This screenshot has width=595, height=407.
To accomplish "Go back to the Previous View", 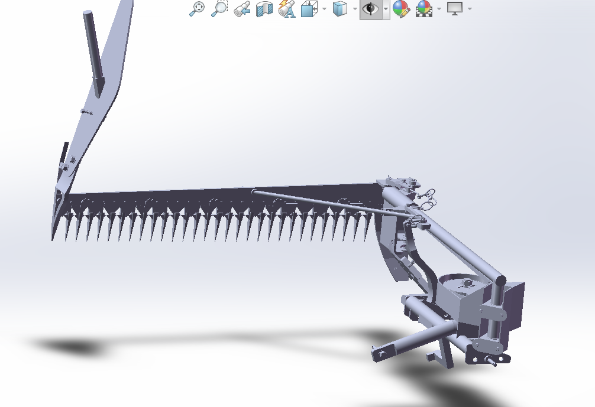I will tap(242, 9).
